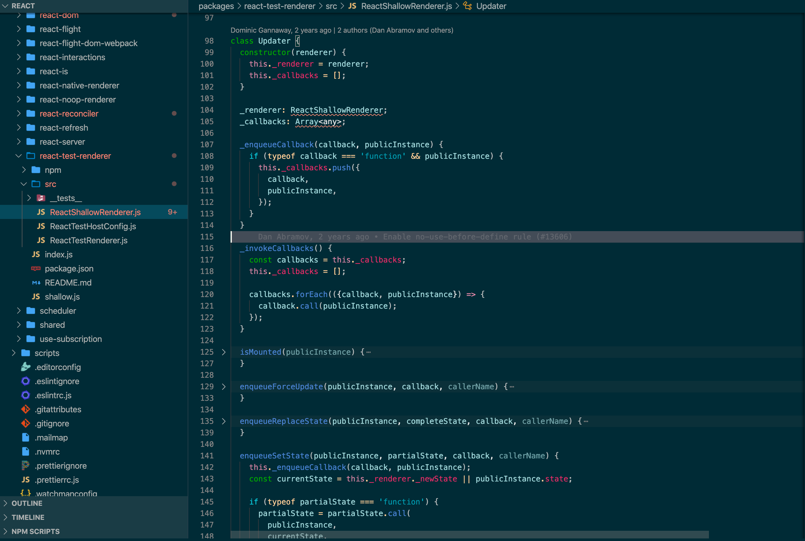Unfold the isMounted method at line 125
805x541 pixels.
pyautogui.click(x=224, y=352)
